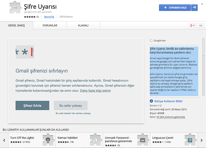The image size is (206, 148).
Task: Click the Google +1 button
Action: (193, 25)
